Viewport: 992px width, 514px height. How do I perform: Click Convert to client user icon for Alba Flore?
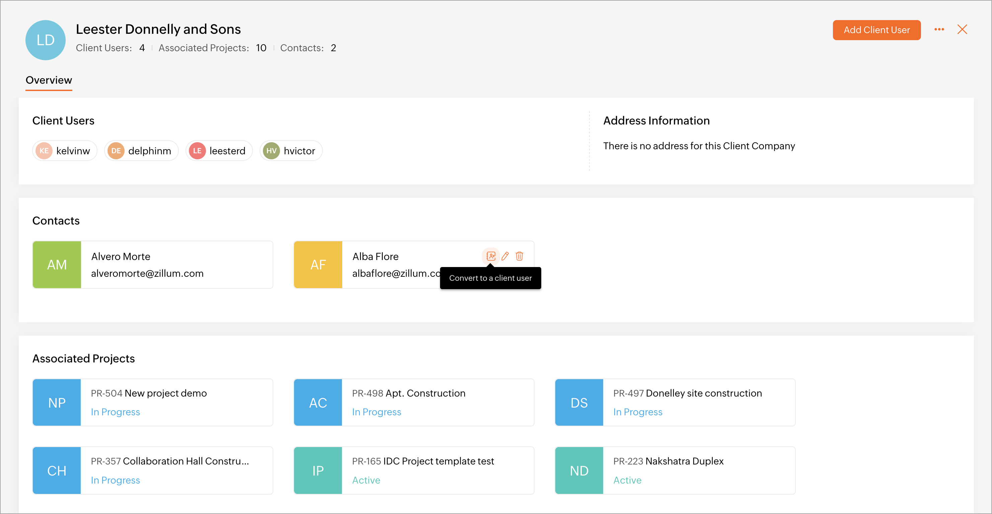tap(491, 256)
